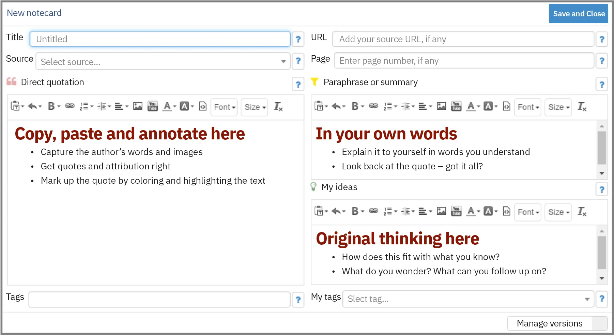Screen dimensions: 614x335
Task: Remove formatting with Tx in Direct quotation toolbar
Action: point(278,107)
